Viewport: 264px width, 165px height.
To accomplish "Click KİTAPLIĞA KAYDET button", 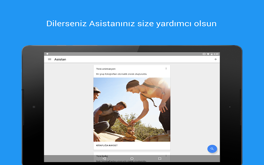I will pyautogui.click(x=107, y=146).
